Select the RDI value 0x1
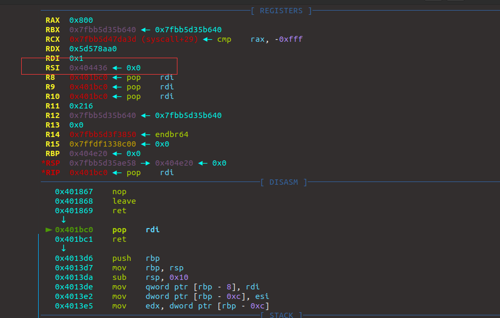Viewport: 500px width, 318px height. pos(76,58)
